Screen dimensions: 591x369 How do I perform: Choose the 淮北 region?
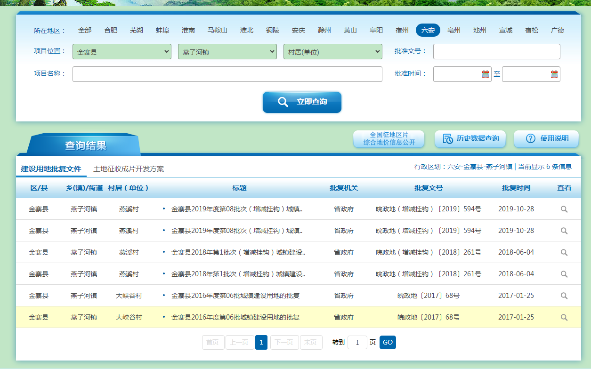click(x=247, y=30)
